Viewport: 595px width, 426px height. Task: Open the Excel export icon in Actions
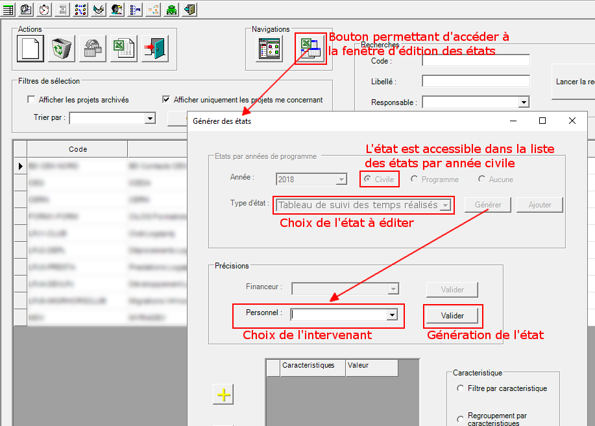123,49
